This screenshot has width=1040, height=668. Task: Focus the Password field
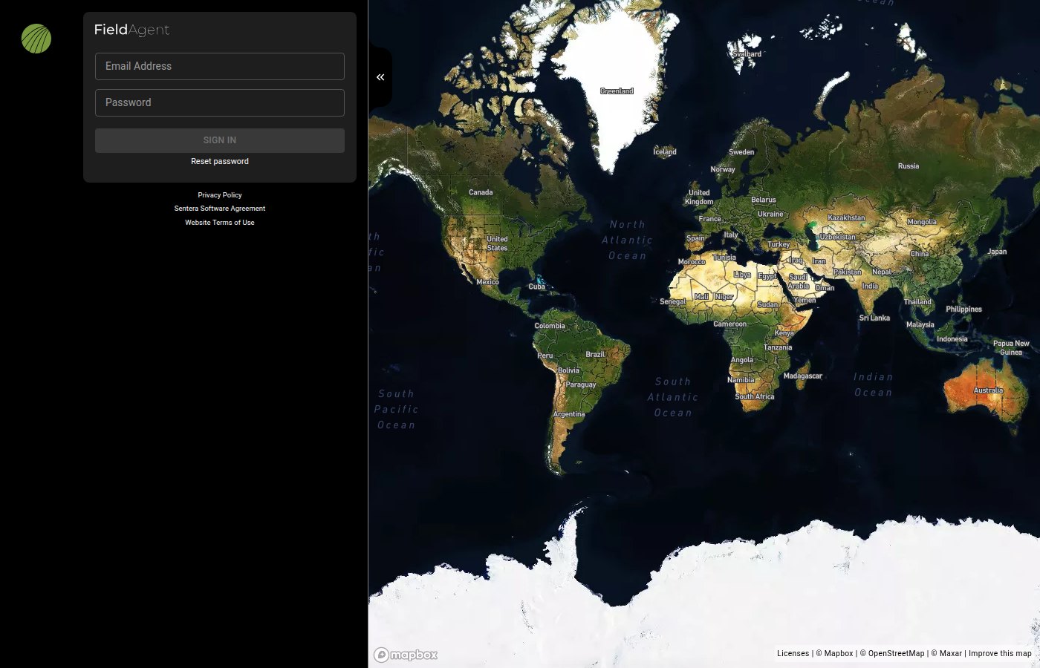pos(220,102)
